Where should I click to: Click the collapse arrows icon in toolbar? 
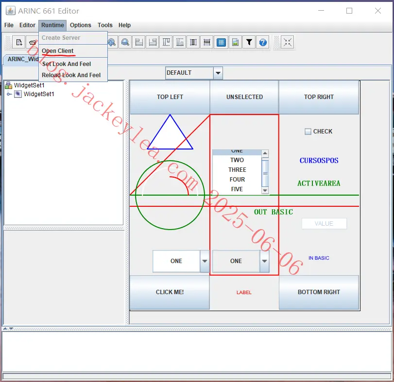(288, 42)
